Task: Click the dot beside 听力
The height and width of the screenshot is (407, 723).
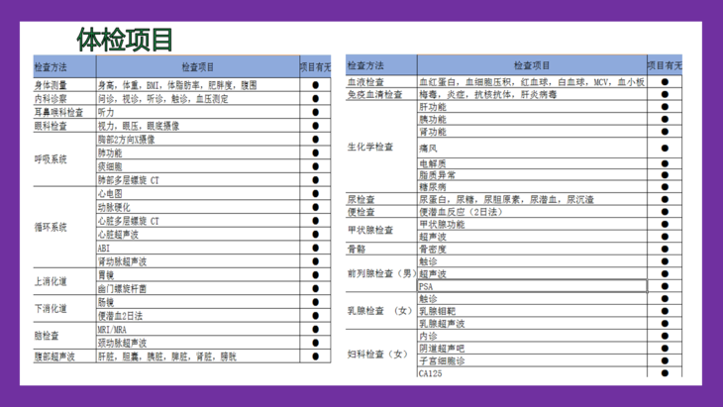Action: pos(316,113)
